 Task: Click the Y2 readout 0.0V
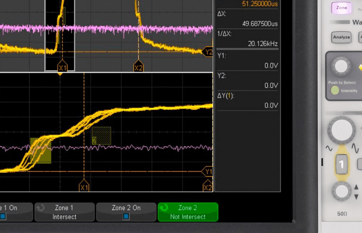[x=271, y=86]
